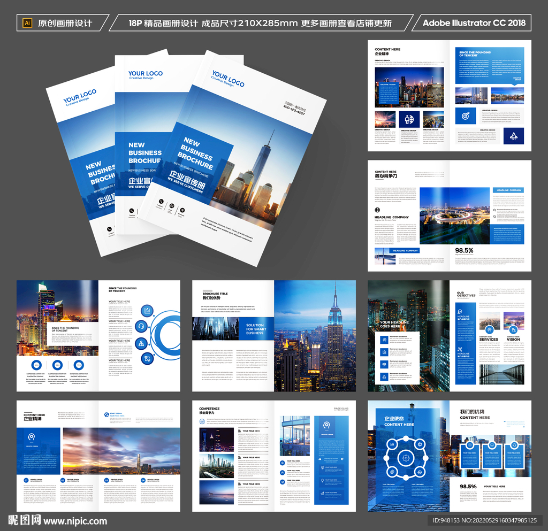Click the OUR OBJECTIVES heading

pyautogui.click(x=466, y=294)
